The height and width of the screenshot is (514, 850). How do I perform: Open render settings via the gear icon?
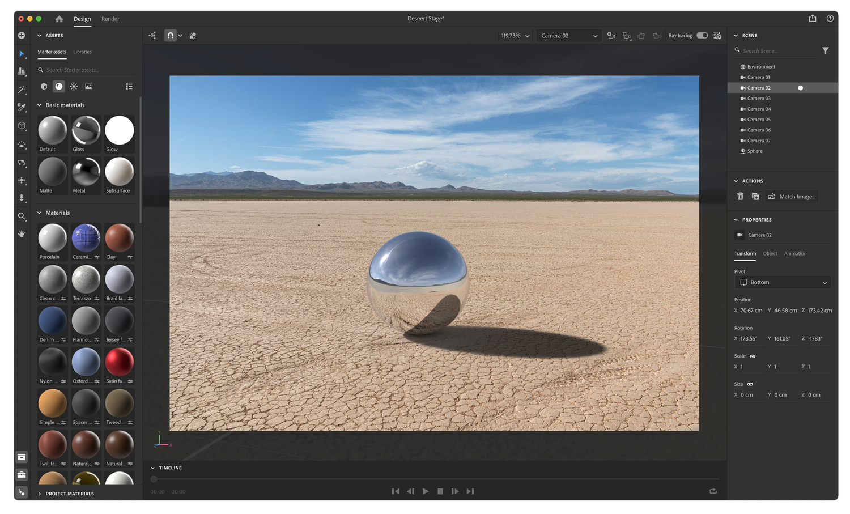click(717, 35)
